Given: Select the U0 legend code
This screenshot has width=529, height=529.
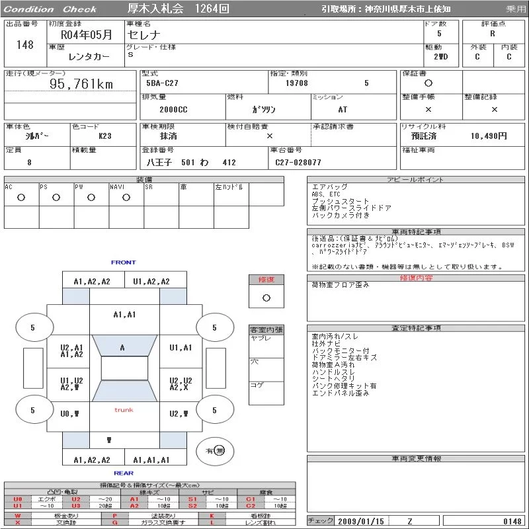Looking at the screenshot, I should [18, 499].
